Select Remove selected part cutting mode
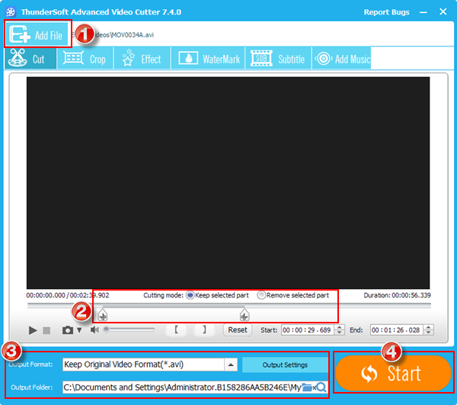The width and height of the screenshot is (457, 405). (x=261, y=295)
